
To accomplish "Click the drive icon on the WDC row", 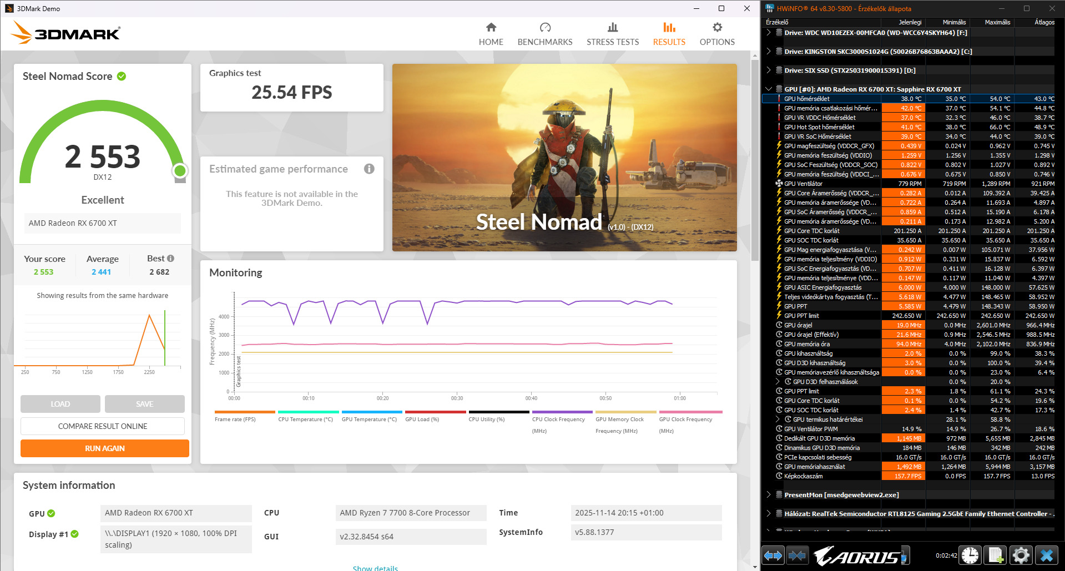I will (779, 33).
